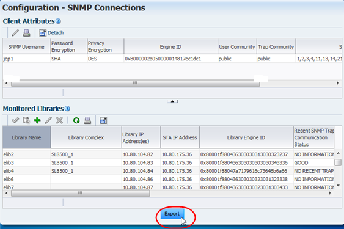Click the green check Test Connection icon

[15, 120]
